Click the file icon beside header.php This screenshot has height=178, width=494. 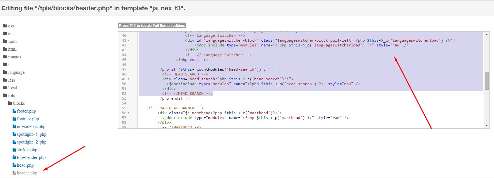(14, 173)
